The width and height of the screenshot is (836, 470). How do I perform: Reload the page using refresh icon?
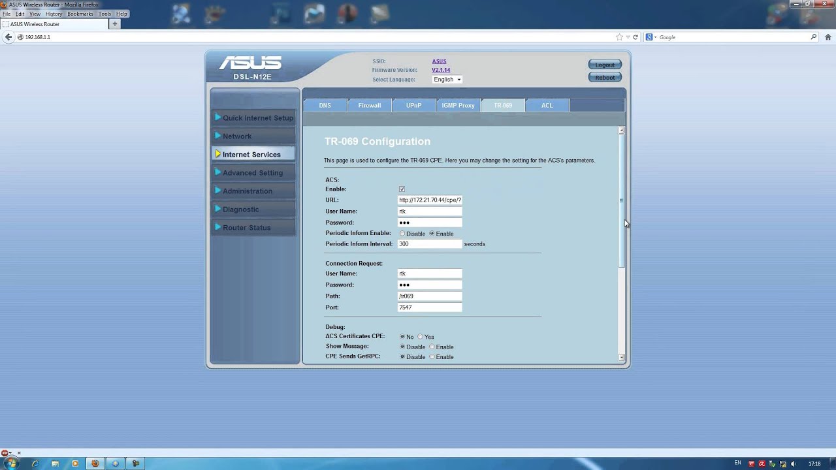click(x=635, y=37)
